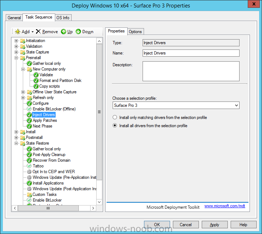Viewport: 262px width, 234px height.
Task: Expand the Validation group
Action: (16, 46)
